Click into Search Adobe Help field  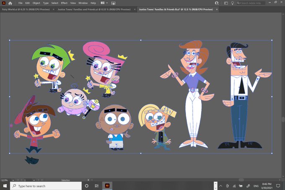click(251, 3)
